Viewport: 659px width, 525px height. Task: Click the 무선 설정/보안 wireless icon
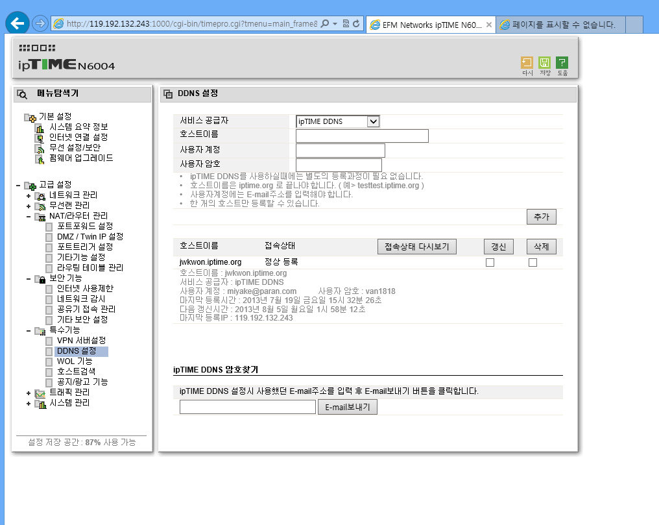(40, 149)
